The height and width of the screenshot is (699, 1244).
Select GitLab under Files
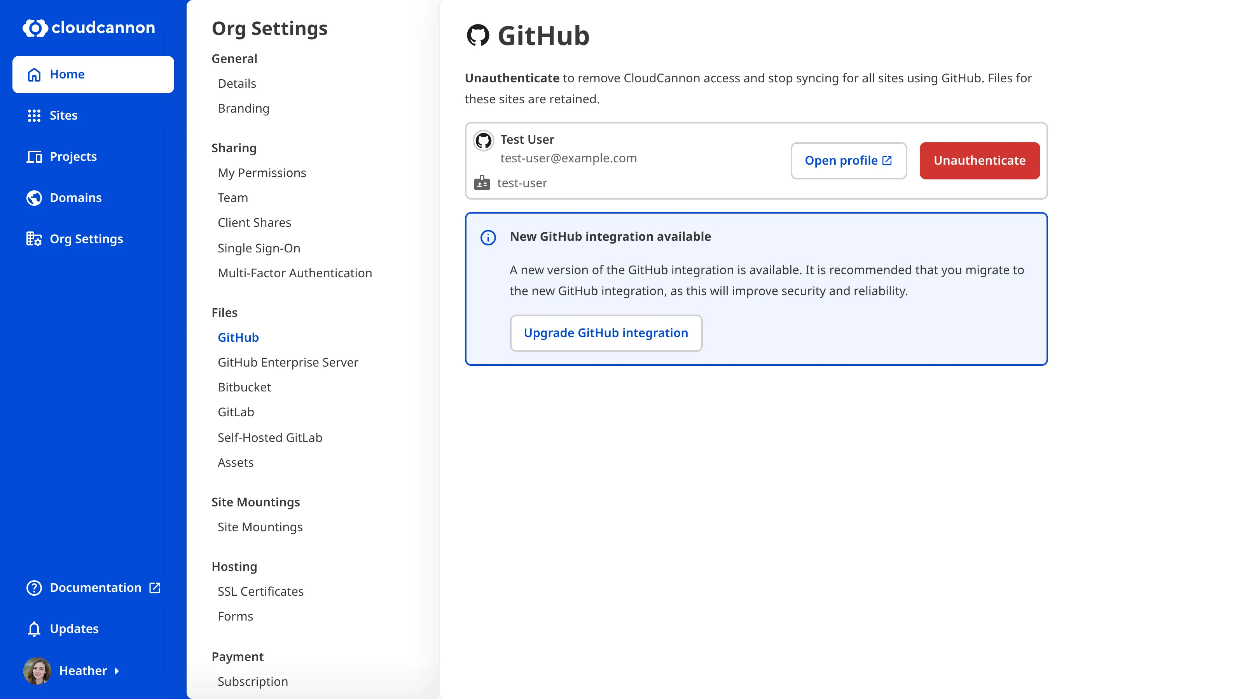(236, 412)
